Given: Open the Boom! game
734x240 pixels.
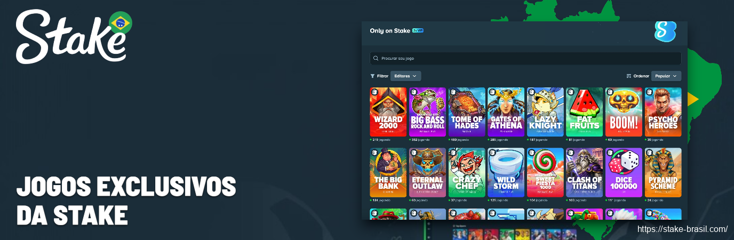Looking at the screenshot, I should click(624, 112).
